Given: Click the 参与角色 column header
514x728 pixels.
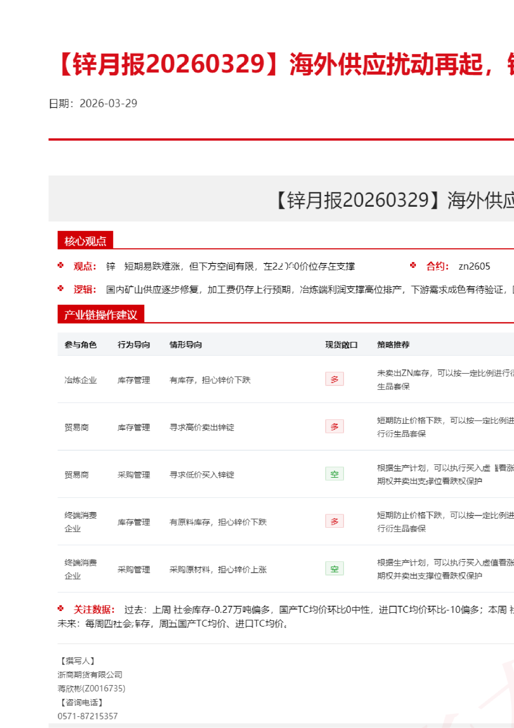Looking at the screenshot, I should coord(80,344).
